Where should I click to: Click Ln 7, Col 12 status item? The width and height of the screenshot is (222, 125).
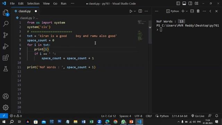(x=109, y=116)
